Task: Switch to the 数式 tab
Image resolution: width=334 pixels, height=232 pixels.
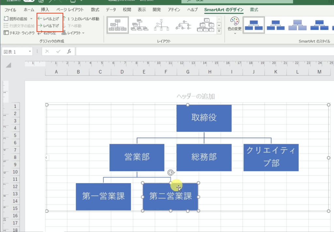Action: 95,10
